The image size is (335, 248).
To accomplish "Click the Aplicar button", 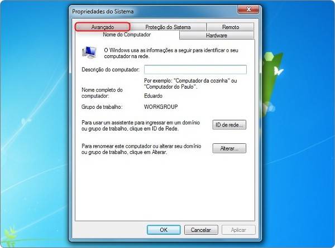I will 238,230.
